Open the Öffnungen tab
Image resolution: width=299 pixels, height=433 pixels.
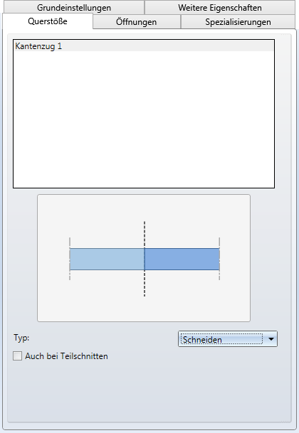point(137,22)
